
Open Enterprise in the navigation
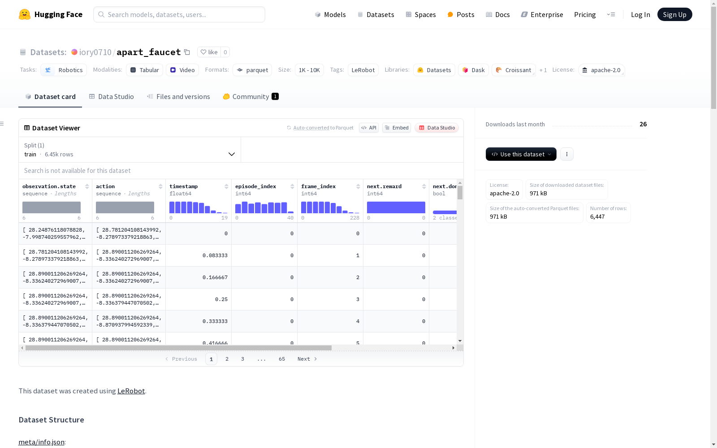click(542, 14)
